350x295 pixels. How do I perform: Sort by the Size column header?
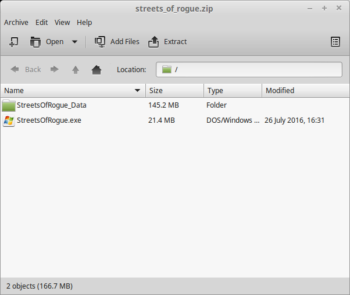pos(174,90)
